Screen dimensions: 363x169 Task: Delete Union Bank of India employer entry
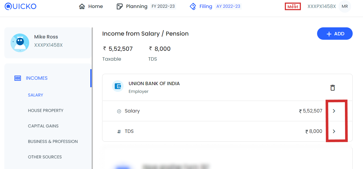click(333, 88)
